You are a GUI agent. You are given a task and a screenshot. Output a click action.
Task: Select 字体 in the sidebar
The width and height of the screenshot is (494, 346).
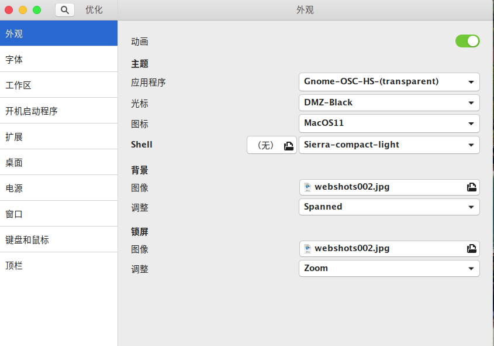coord(58,59)
